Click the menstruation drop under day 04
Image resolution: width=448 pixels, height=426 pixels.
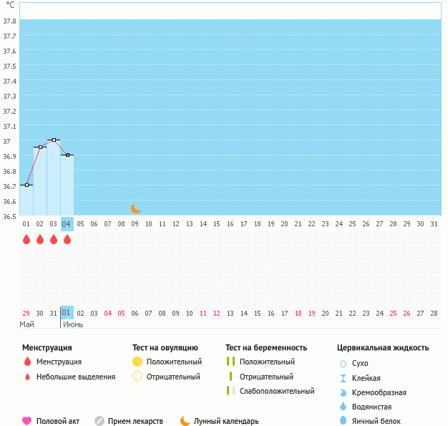pos(67,240)
